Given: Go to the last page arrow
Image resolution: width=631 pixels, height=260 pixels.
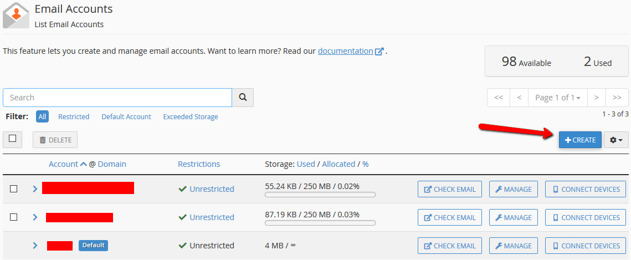Looking at the screenshot, I should [617, 98].
